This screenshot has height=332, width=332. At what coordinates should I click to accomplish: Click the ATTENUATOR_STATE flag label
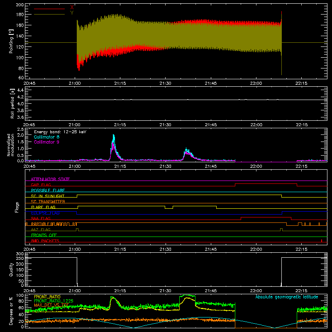50,179
